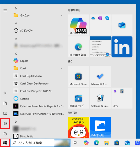Open the Microsoft Store tile

pyautogui.click(x=78, y=76)
